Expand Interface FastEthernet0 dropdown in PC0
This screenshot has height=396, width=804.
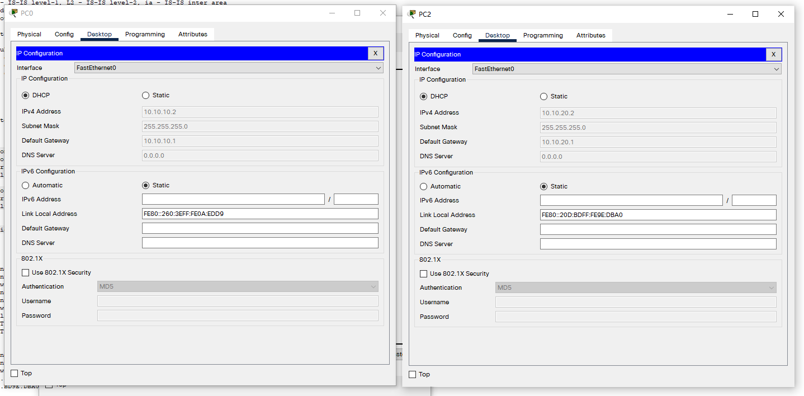click(x=229, y=68)
